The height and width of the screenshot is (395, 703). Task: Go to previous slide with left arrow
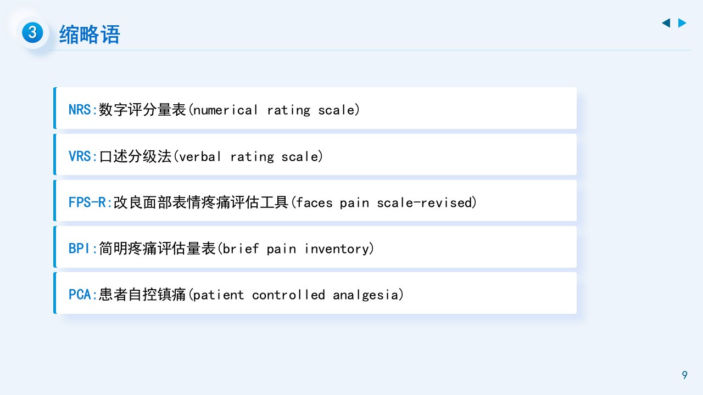pos(666,23)
